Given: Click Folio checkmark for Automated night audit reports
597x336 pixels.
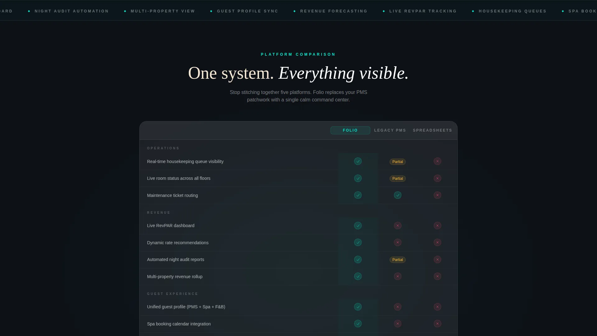Looking at the screenshot, I should (x=358, y=259).
